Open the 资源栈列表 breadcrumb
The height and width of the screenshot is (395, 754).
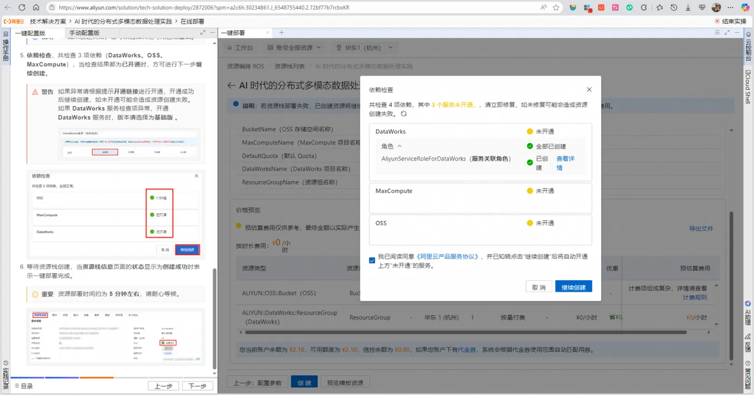tap(289, 66)
